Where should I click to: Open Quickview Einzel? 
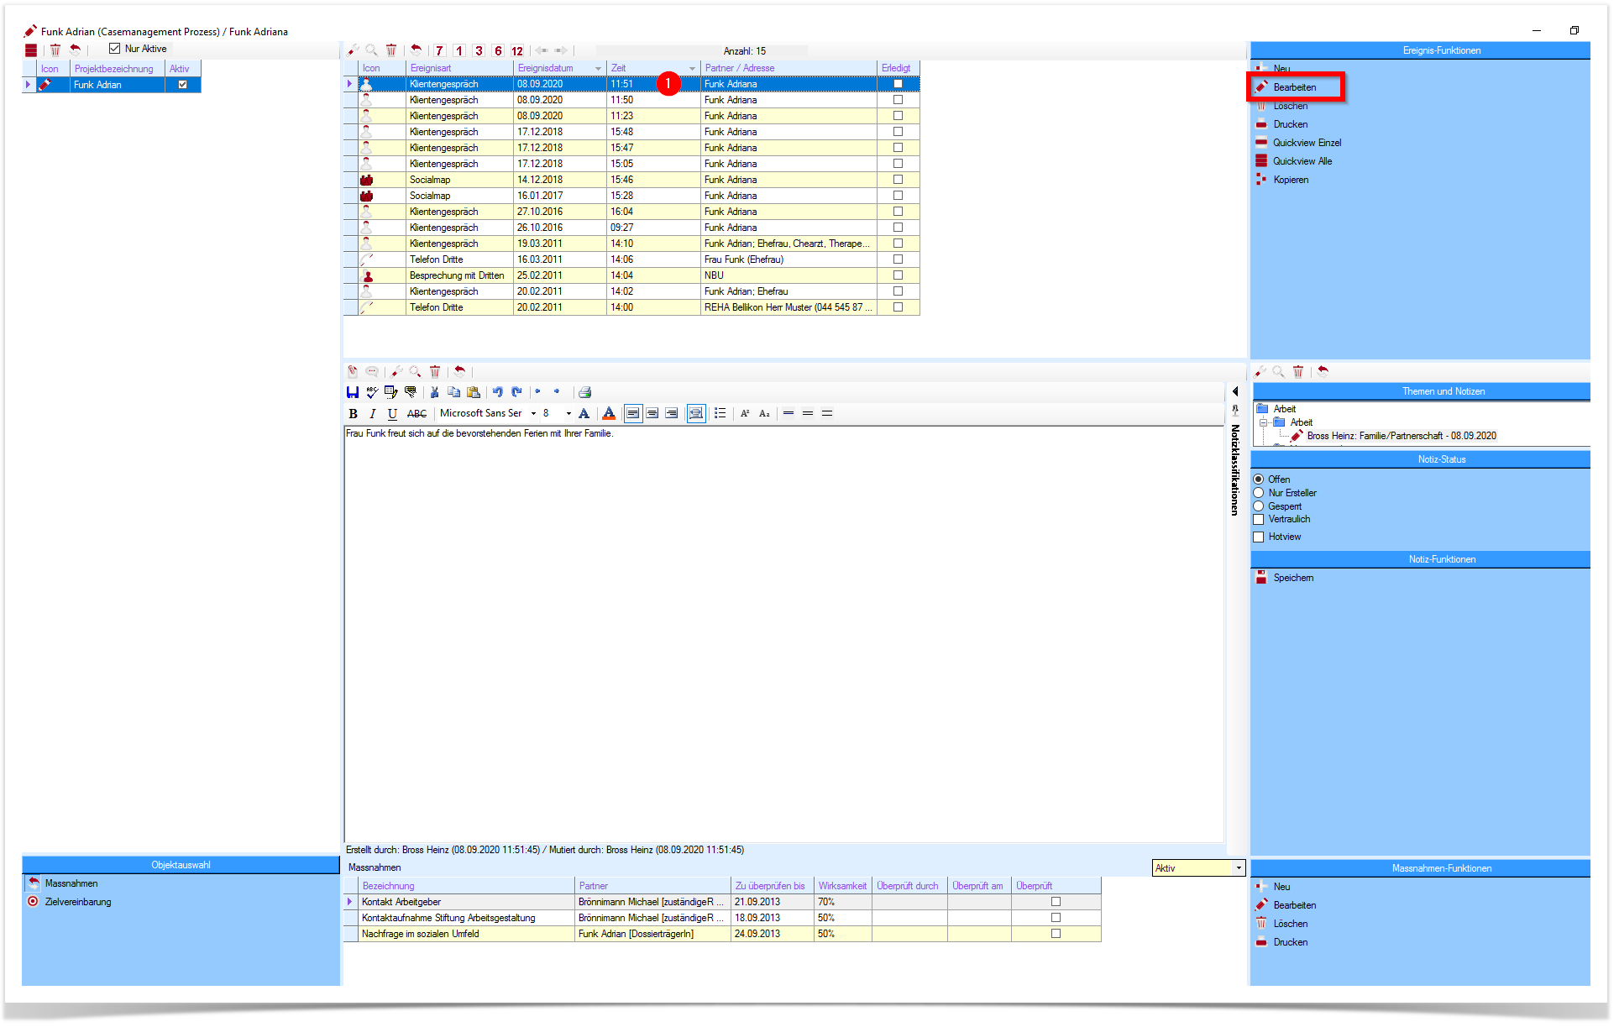pos(1307,143)
